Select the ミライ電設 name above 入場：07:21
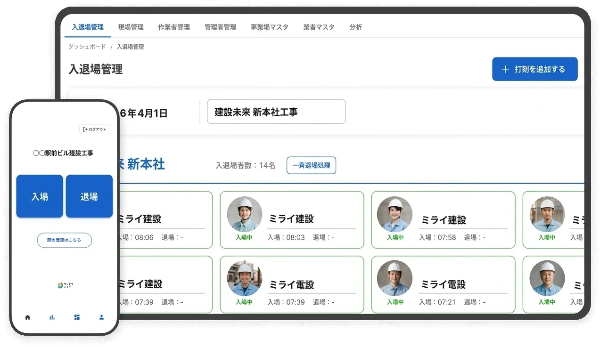Screen dimensions: 600x347 tap(444, 284)
